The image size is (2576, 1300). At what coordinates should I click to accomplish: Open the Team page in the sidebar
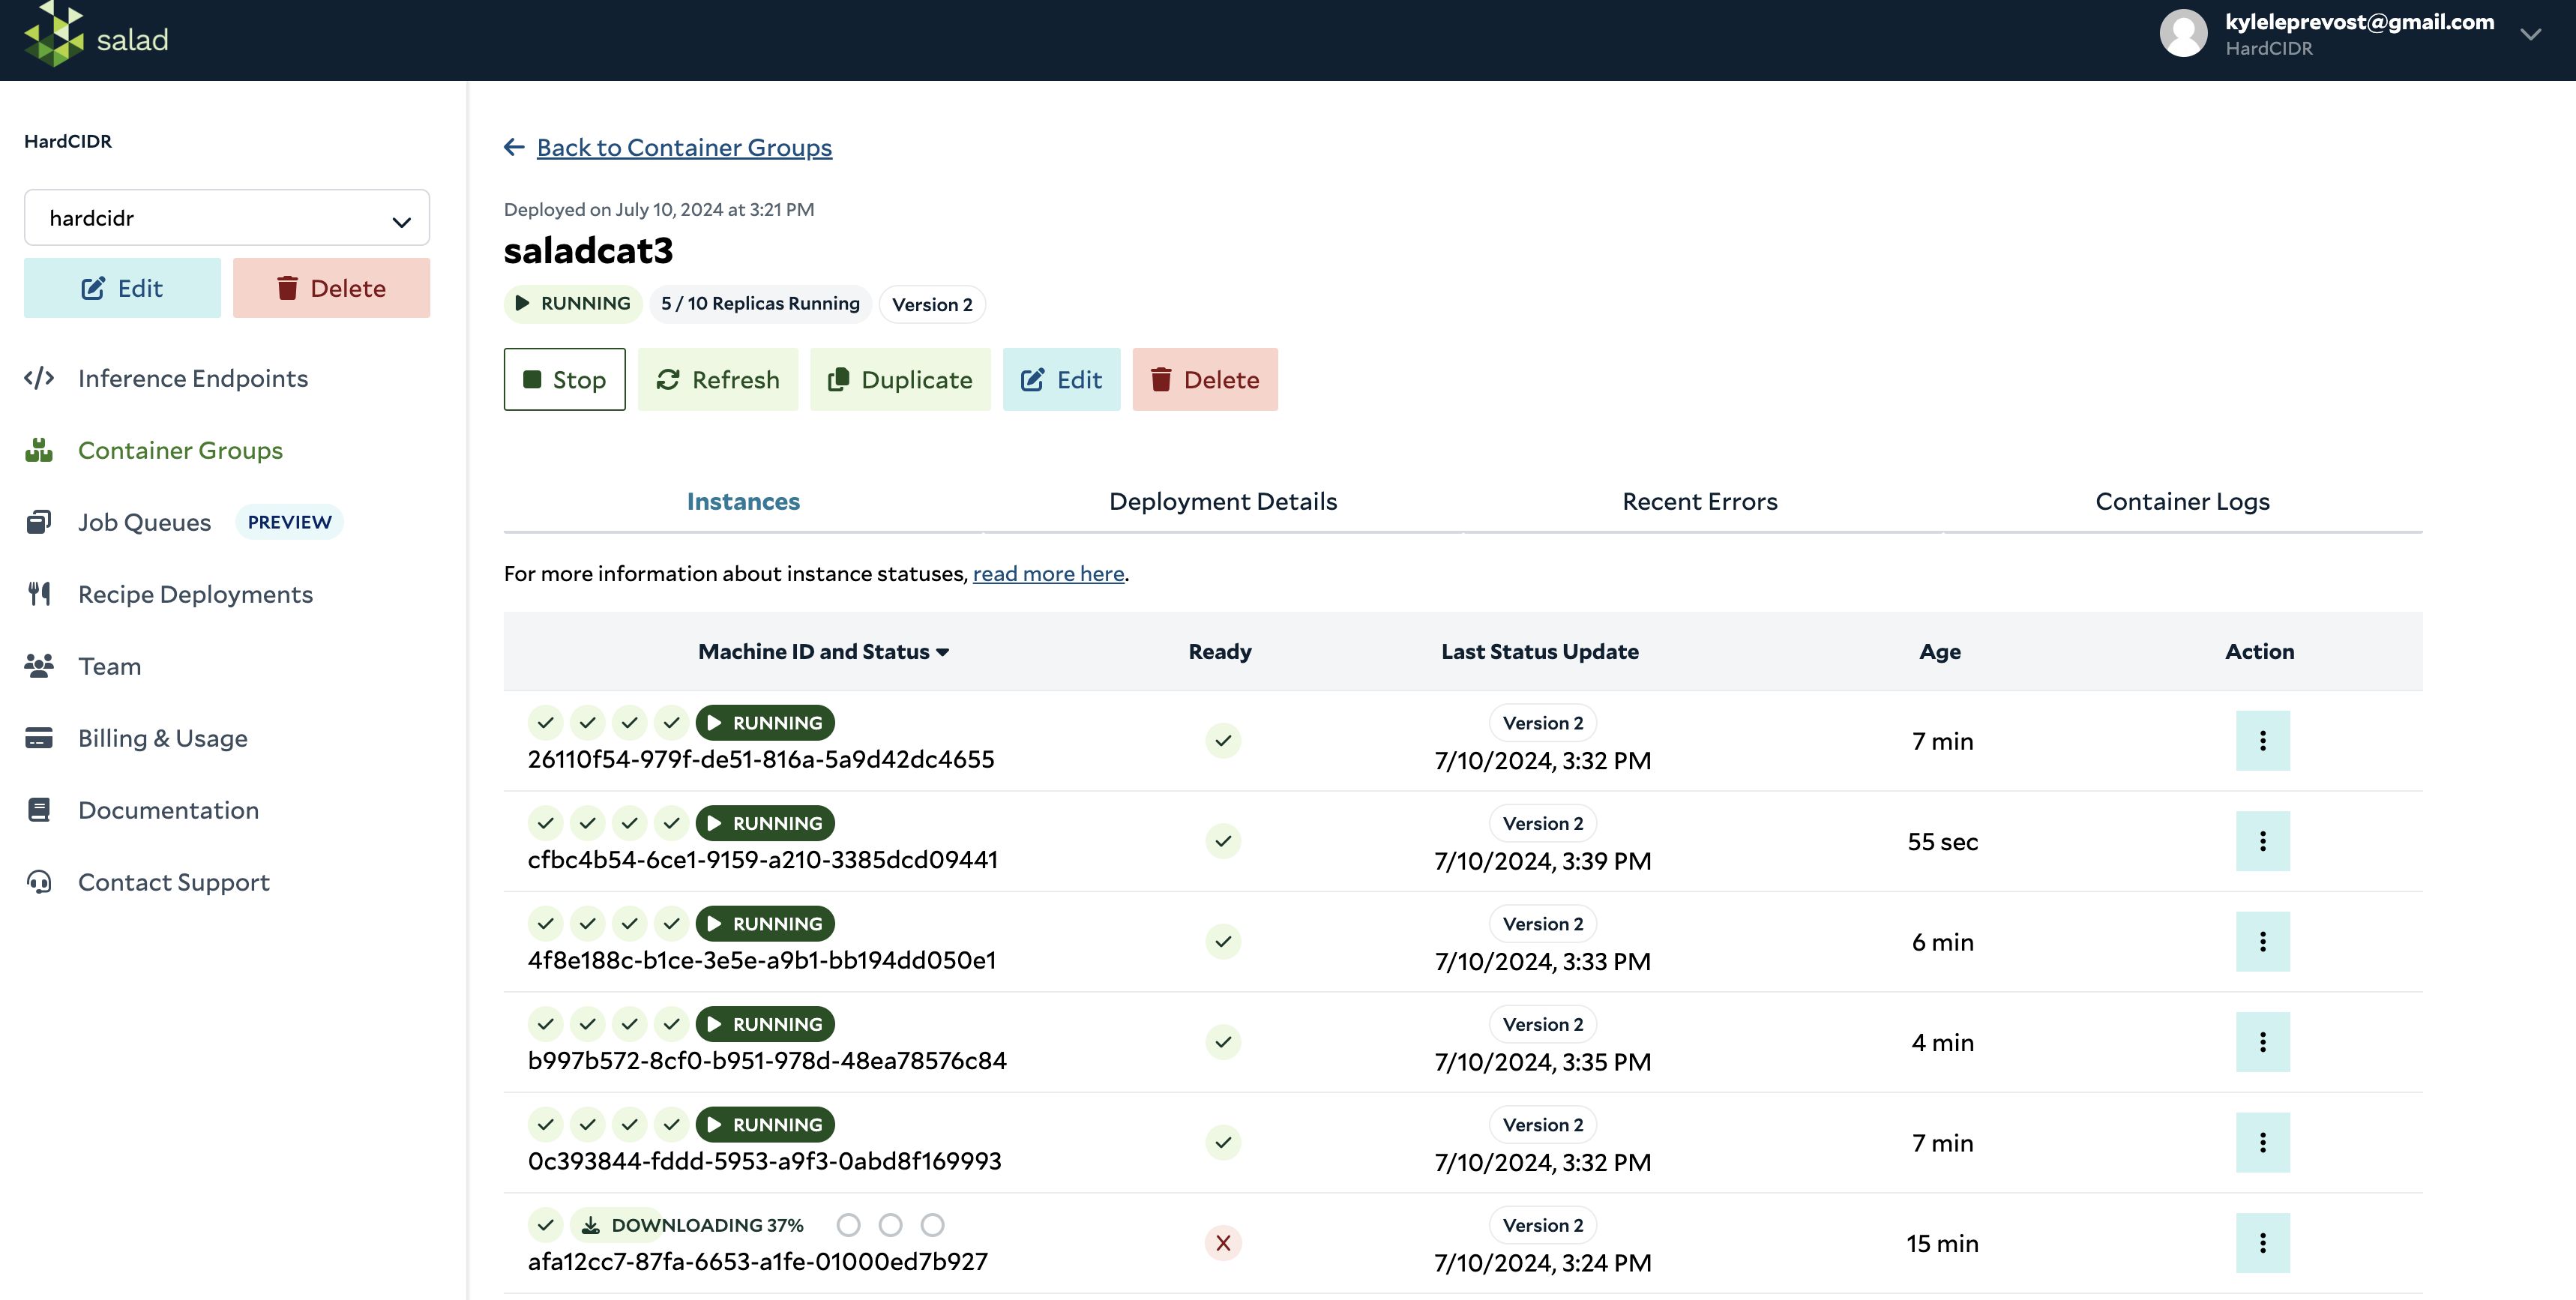tap(109, 666)
